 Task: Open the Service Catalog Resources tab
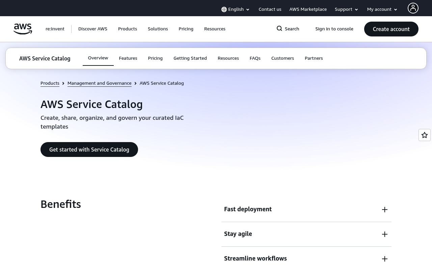[x=228, y=58]
